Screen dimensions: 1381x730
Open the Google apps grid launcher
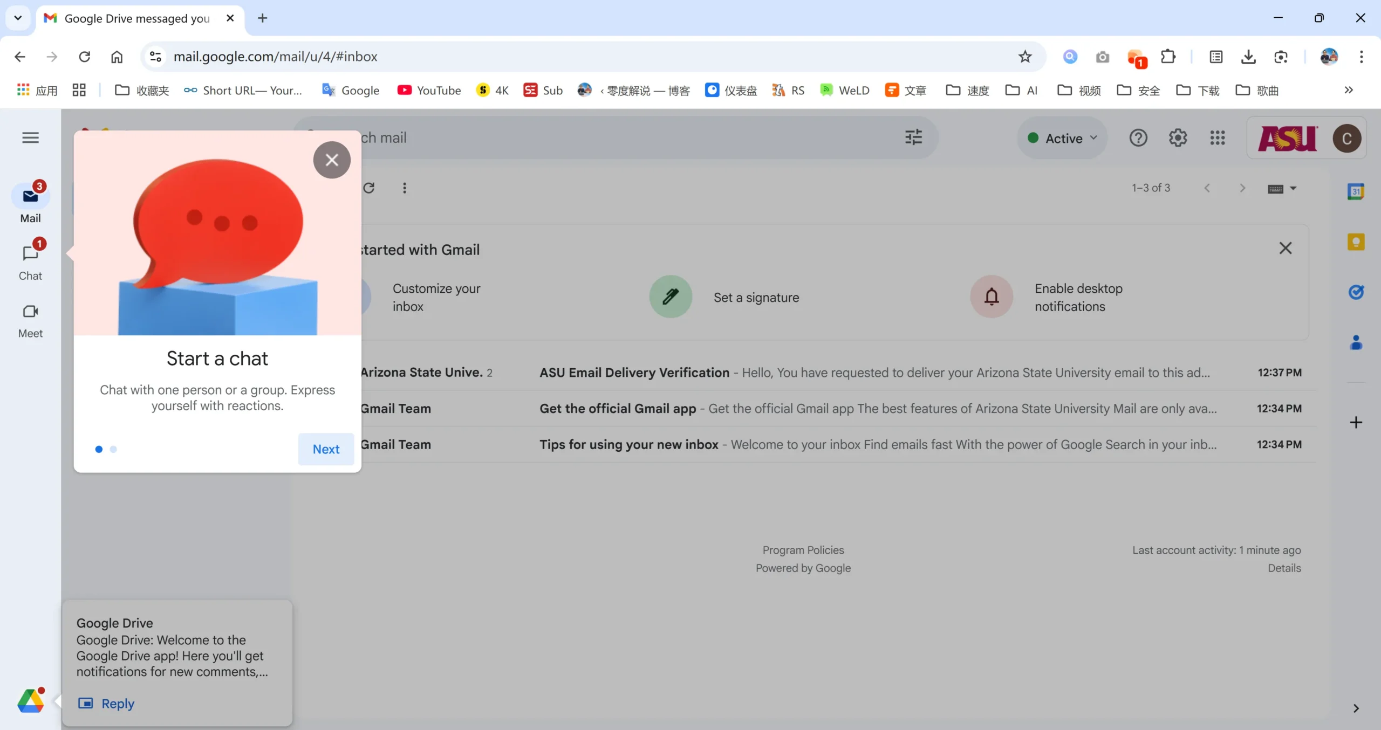click(x=1217, y=138)
